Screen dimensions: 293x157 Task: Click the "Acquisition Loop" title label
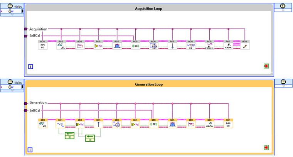click(148, 8)
